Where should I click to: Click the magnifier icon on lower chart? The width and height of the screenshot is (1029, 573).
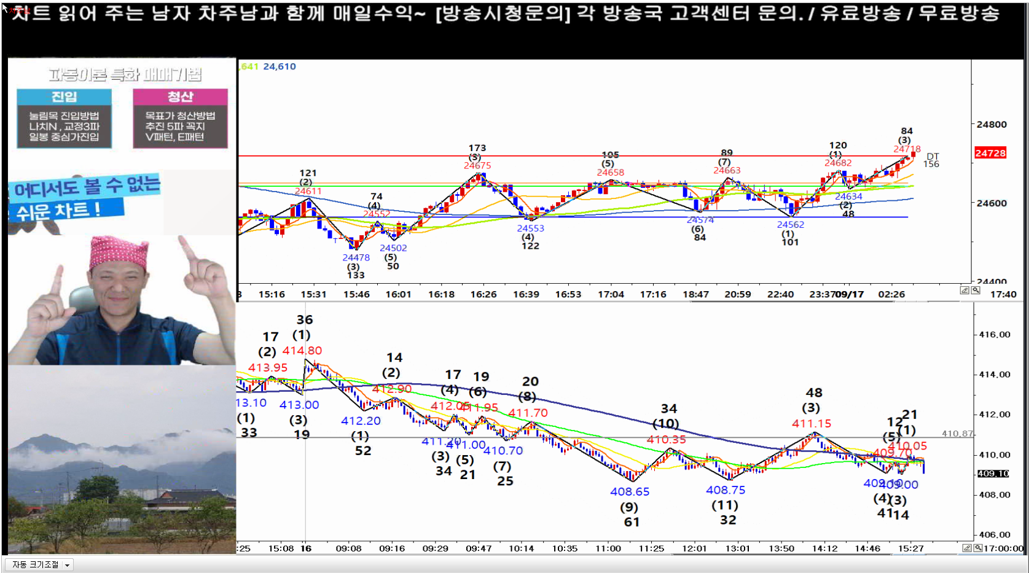(978, 548)
